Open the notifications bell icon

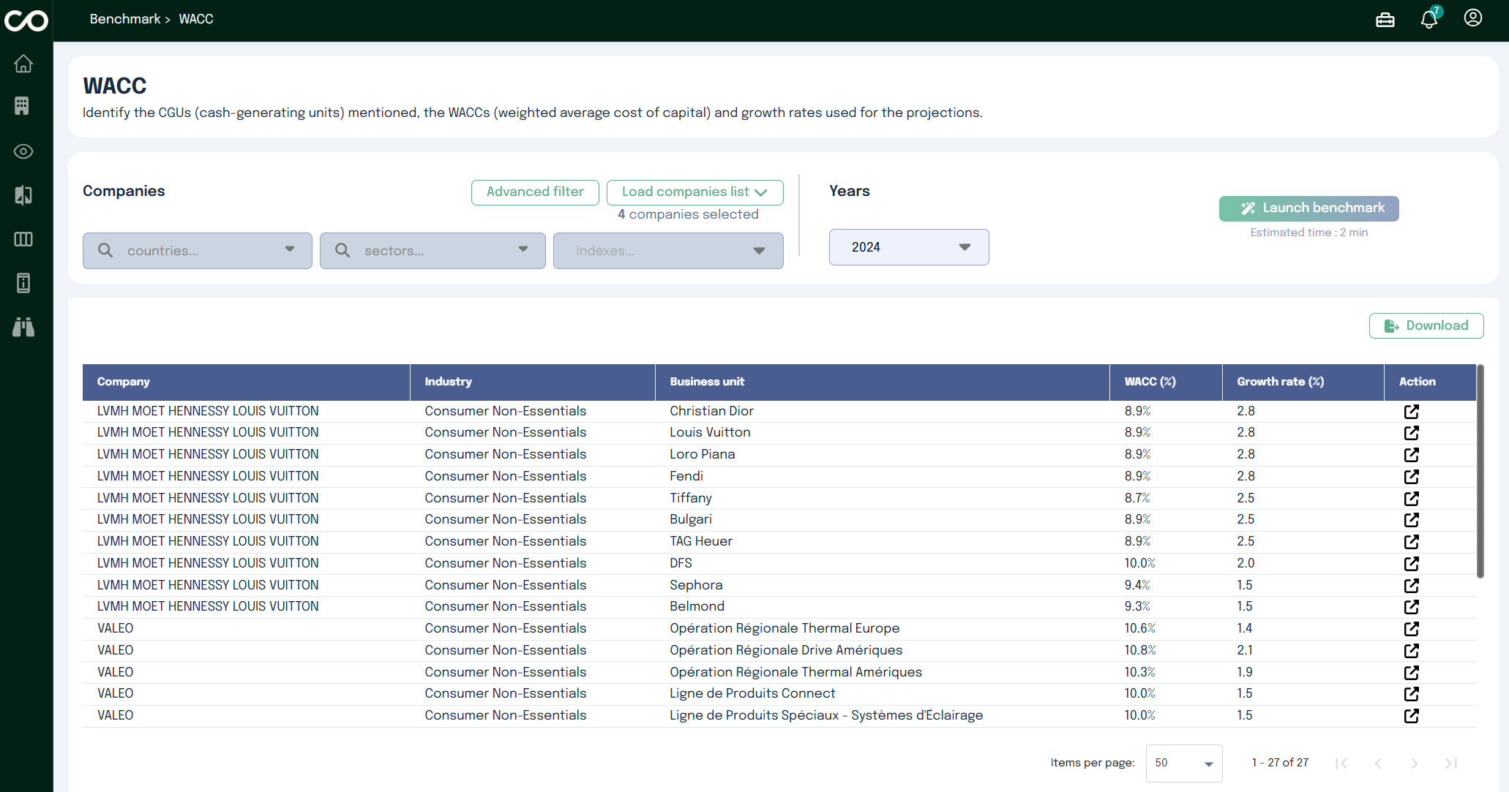pyautogui.click(x=1429, y=20)
